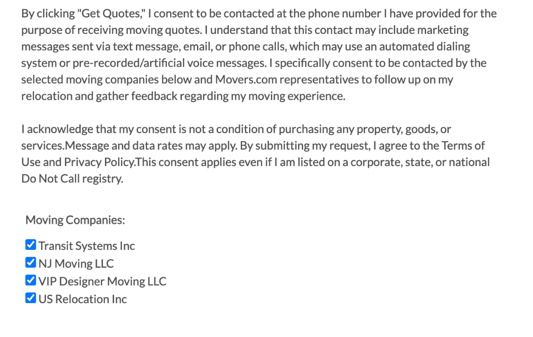Select the Transit Systems Inc label
533x337 pixels.
pyautogui.click(x=88, y=245)
